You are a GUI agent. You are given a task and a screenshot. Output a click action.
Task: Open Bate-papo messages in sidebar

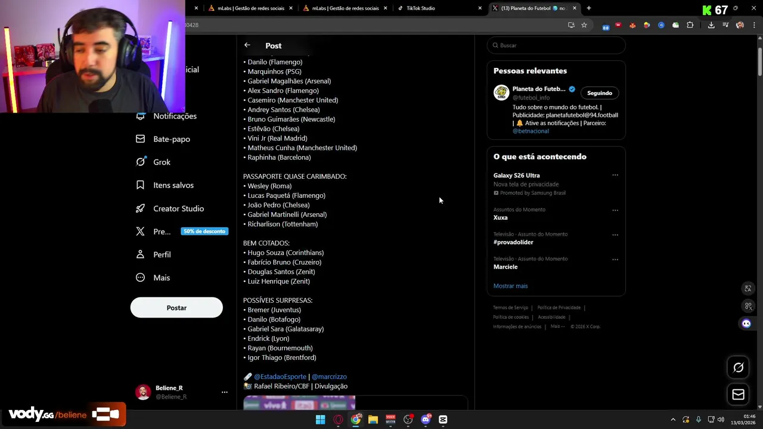(163, 139)
